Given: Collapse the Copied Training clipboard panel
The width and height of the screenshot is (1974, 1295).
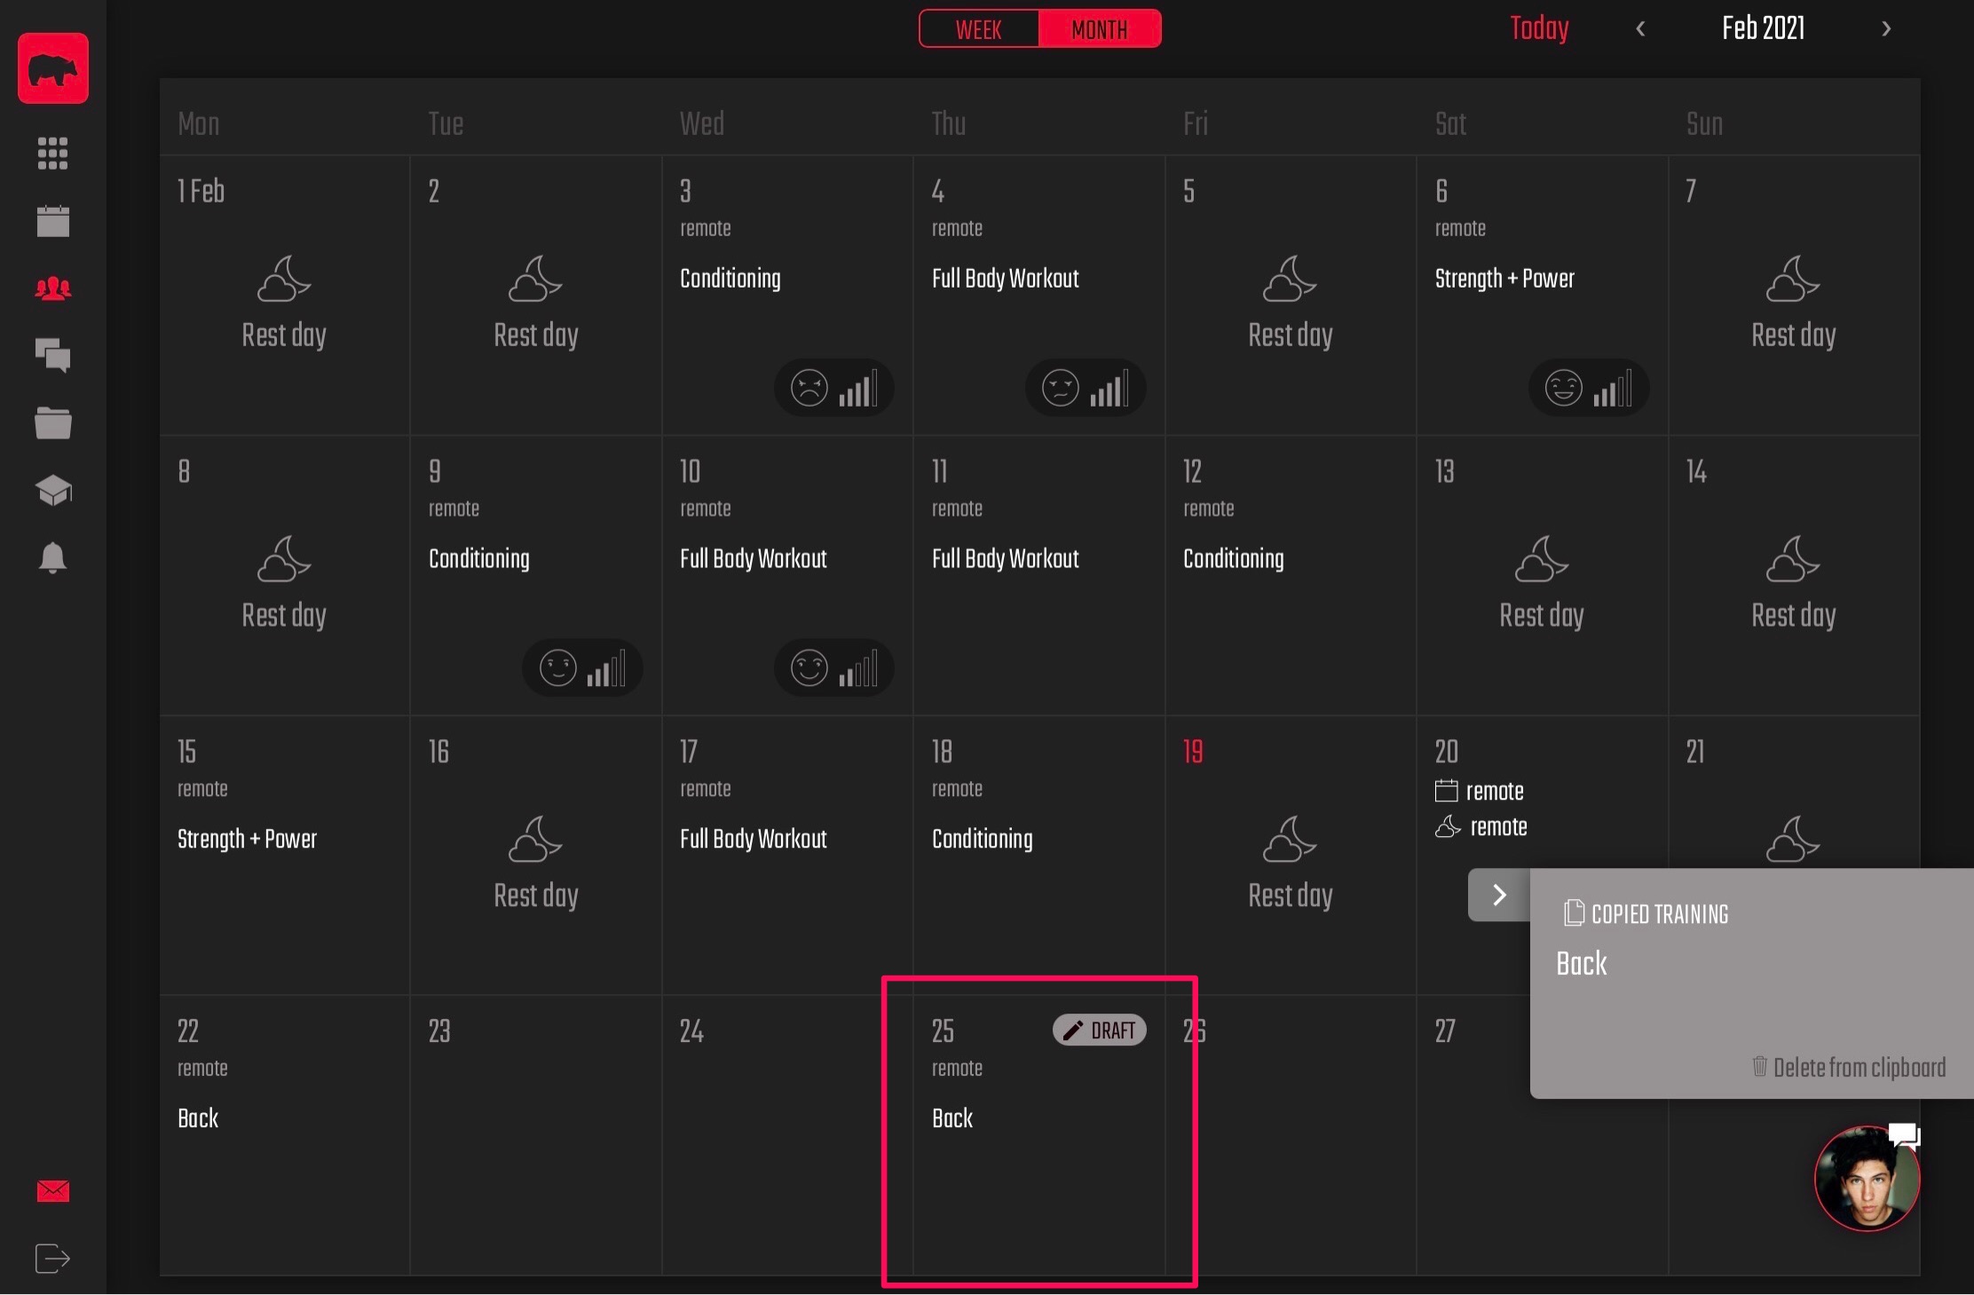Looking at the screenshot, I should (x=1499, y=895).
